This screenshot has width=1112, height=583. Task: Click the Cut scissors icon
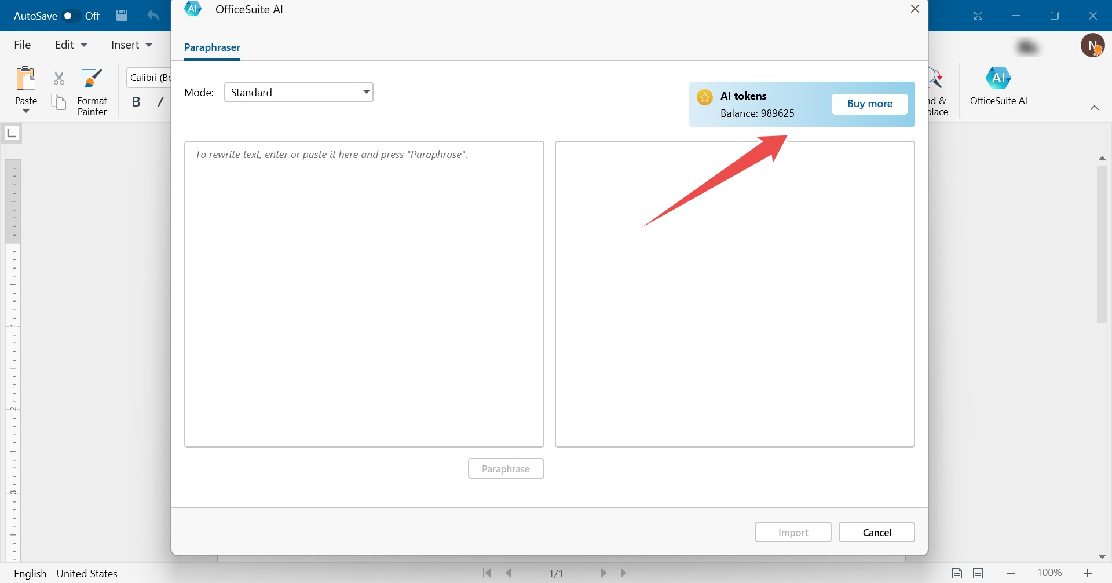[x=59, y=78]
